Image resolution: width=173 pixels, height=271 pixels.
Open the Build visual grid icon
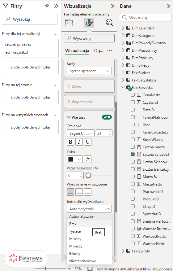coord(69,23)
